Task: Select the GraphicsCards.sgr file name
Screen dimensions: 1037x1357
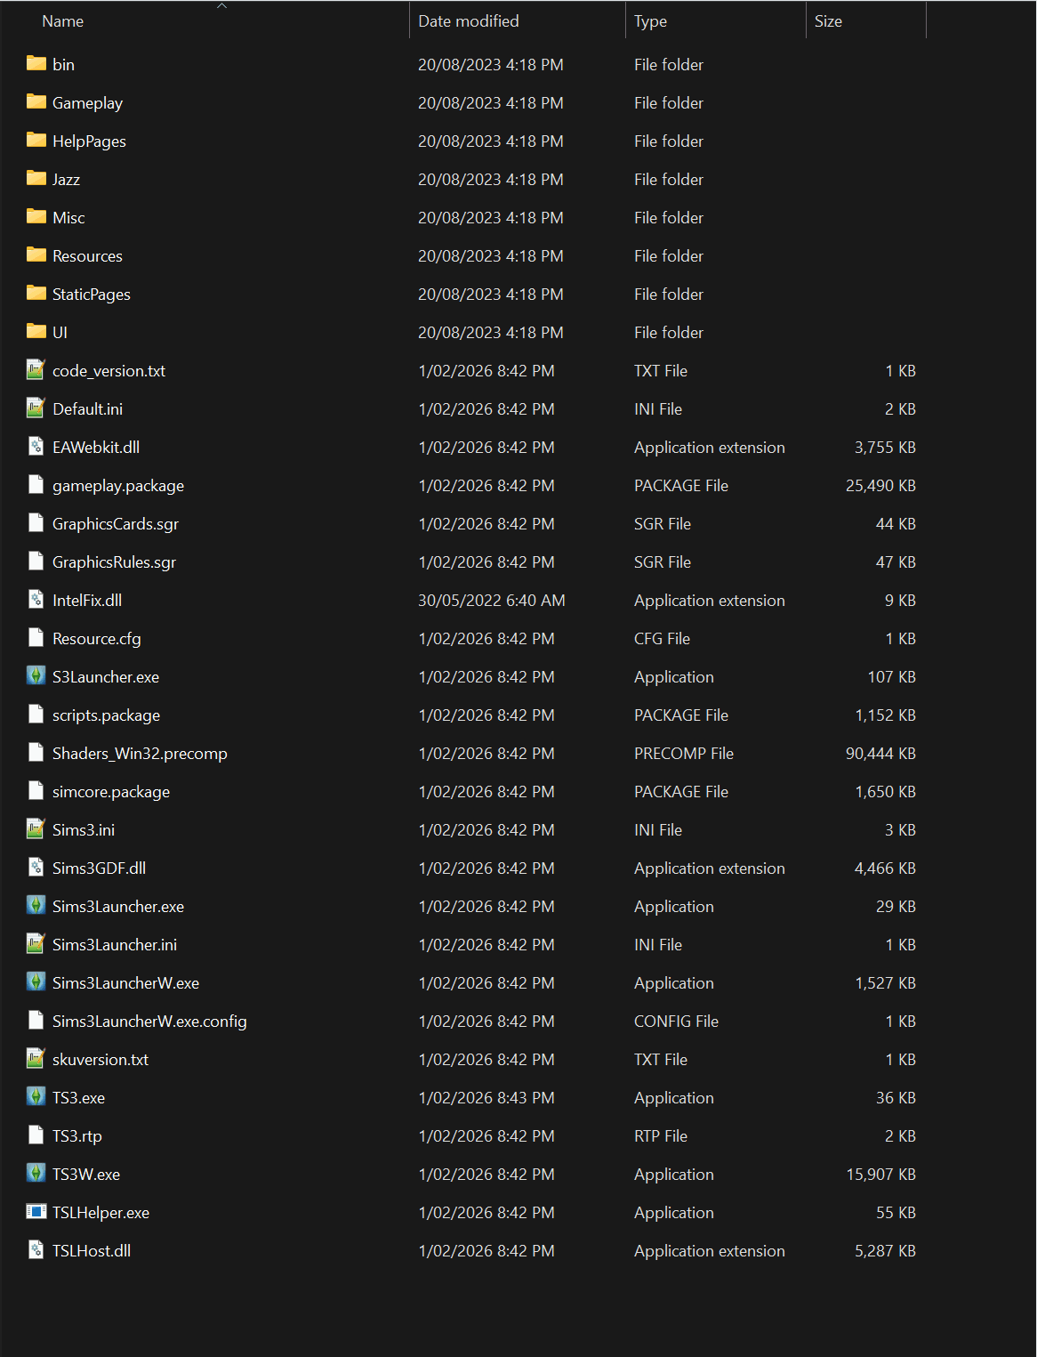Action: (x=116, y=523)
